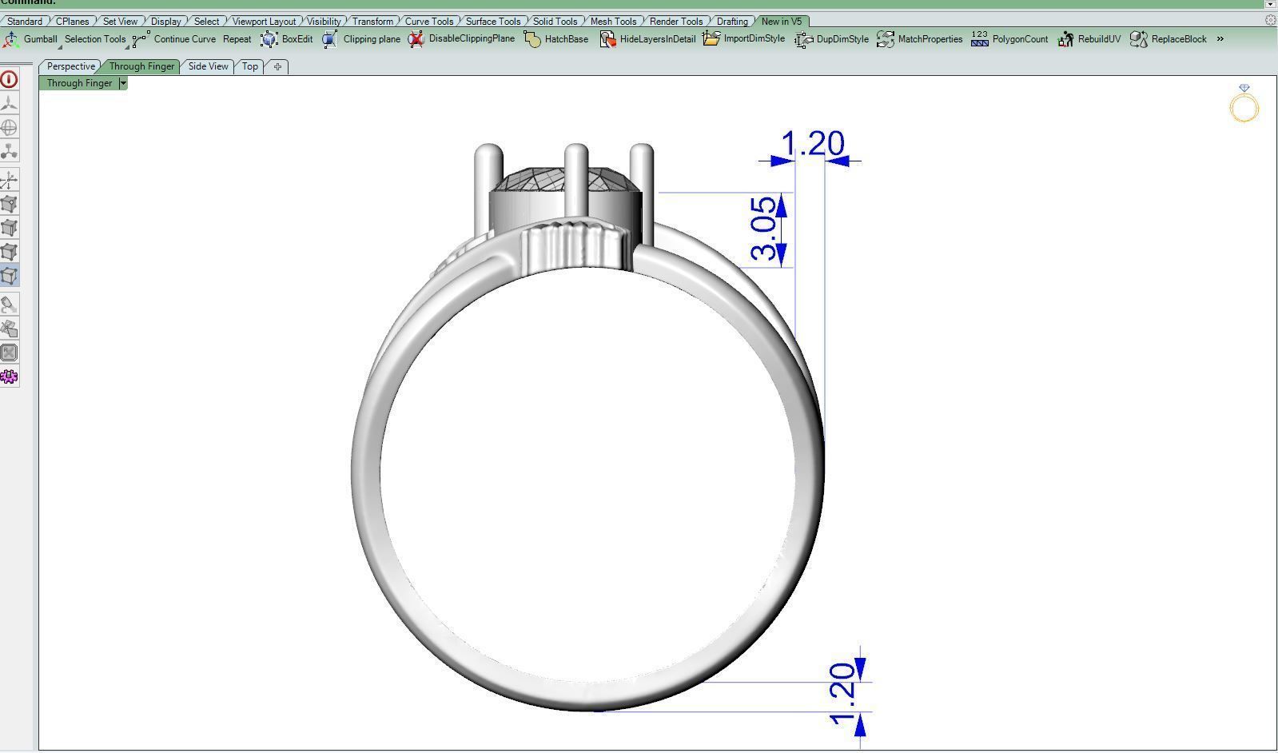Start the Continue Curve command
The height and width of the screenshot is (753, 1278).
point(174,39)
